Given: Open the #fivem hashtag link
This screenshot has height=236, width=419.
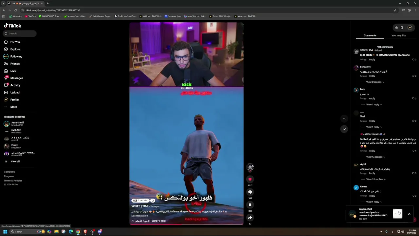Looking at the screenshot, I should [x=175, y=212].
